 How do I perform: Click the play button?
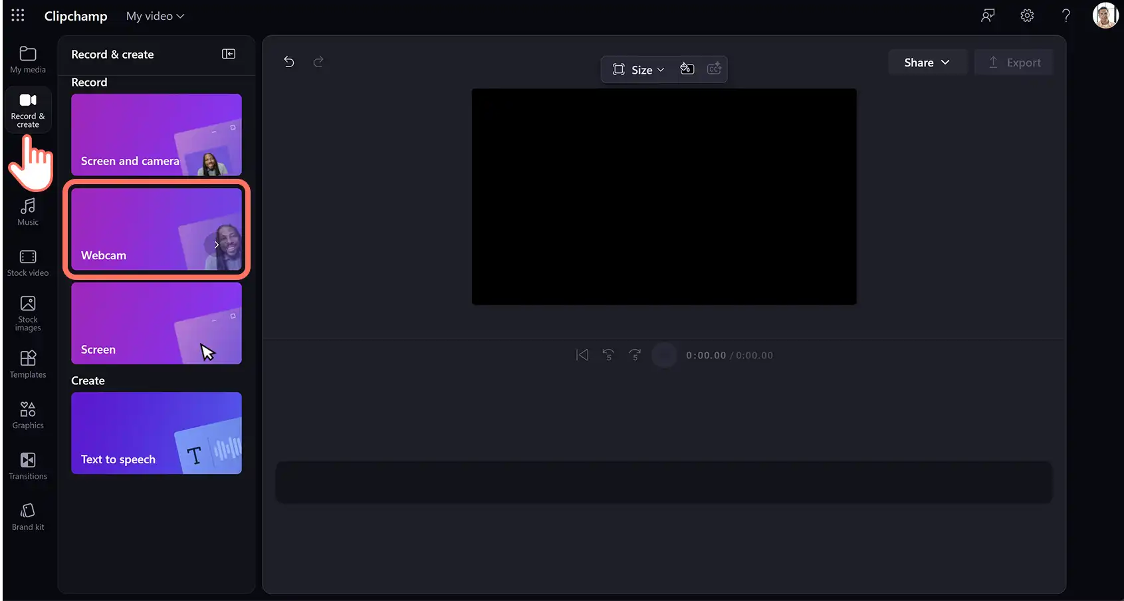pos(664,355)
